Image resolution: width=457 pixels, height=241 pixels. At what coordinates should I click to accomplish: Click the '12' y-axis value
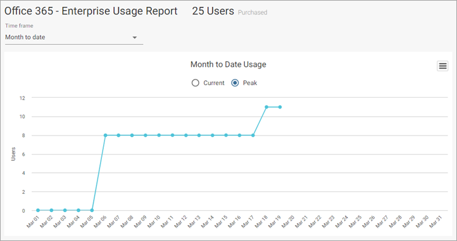(x=22, y=98)
